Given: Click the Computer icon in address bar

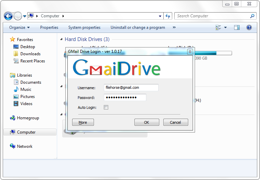Looking at the screenshot, I should [31, 16].
